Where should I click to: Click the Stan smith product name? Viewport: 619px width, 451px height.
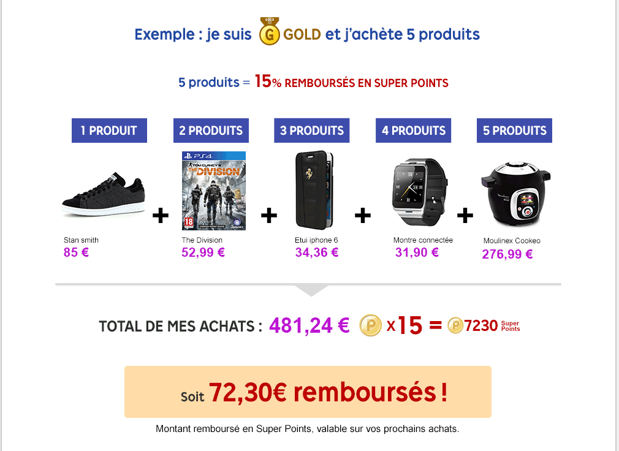[x=81, y=240]
